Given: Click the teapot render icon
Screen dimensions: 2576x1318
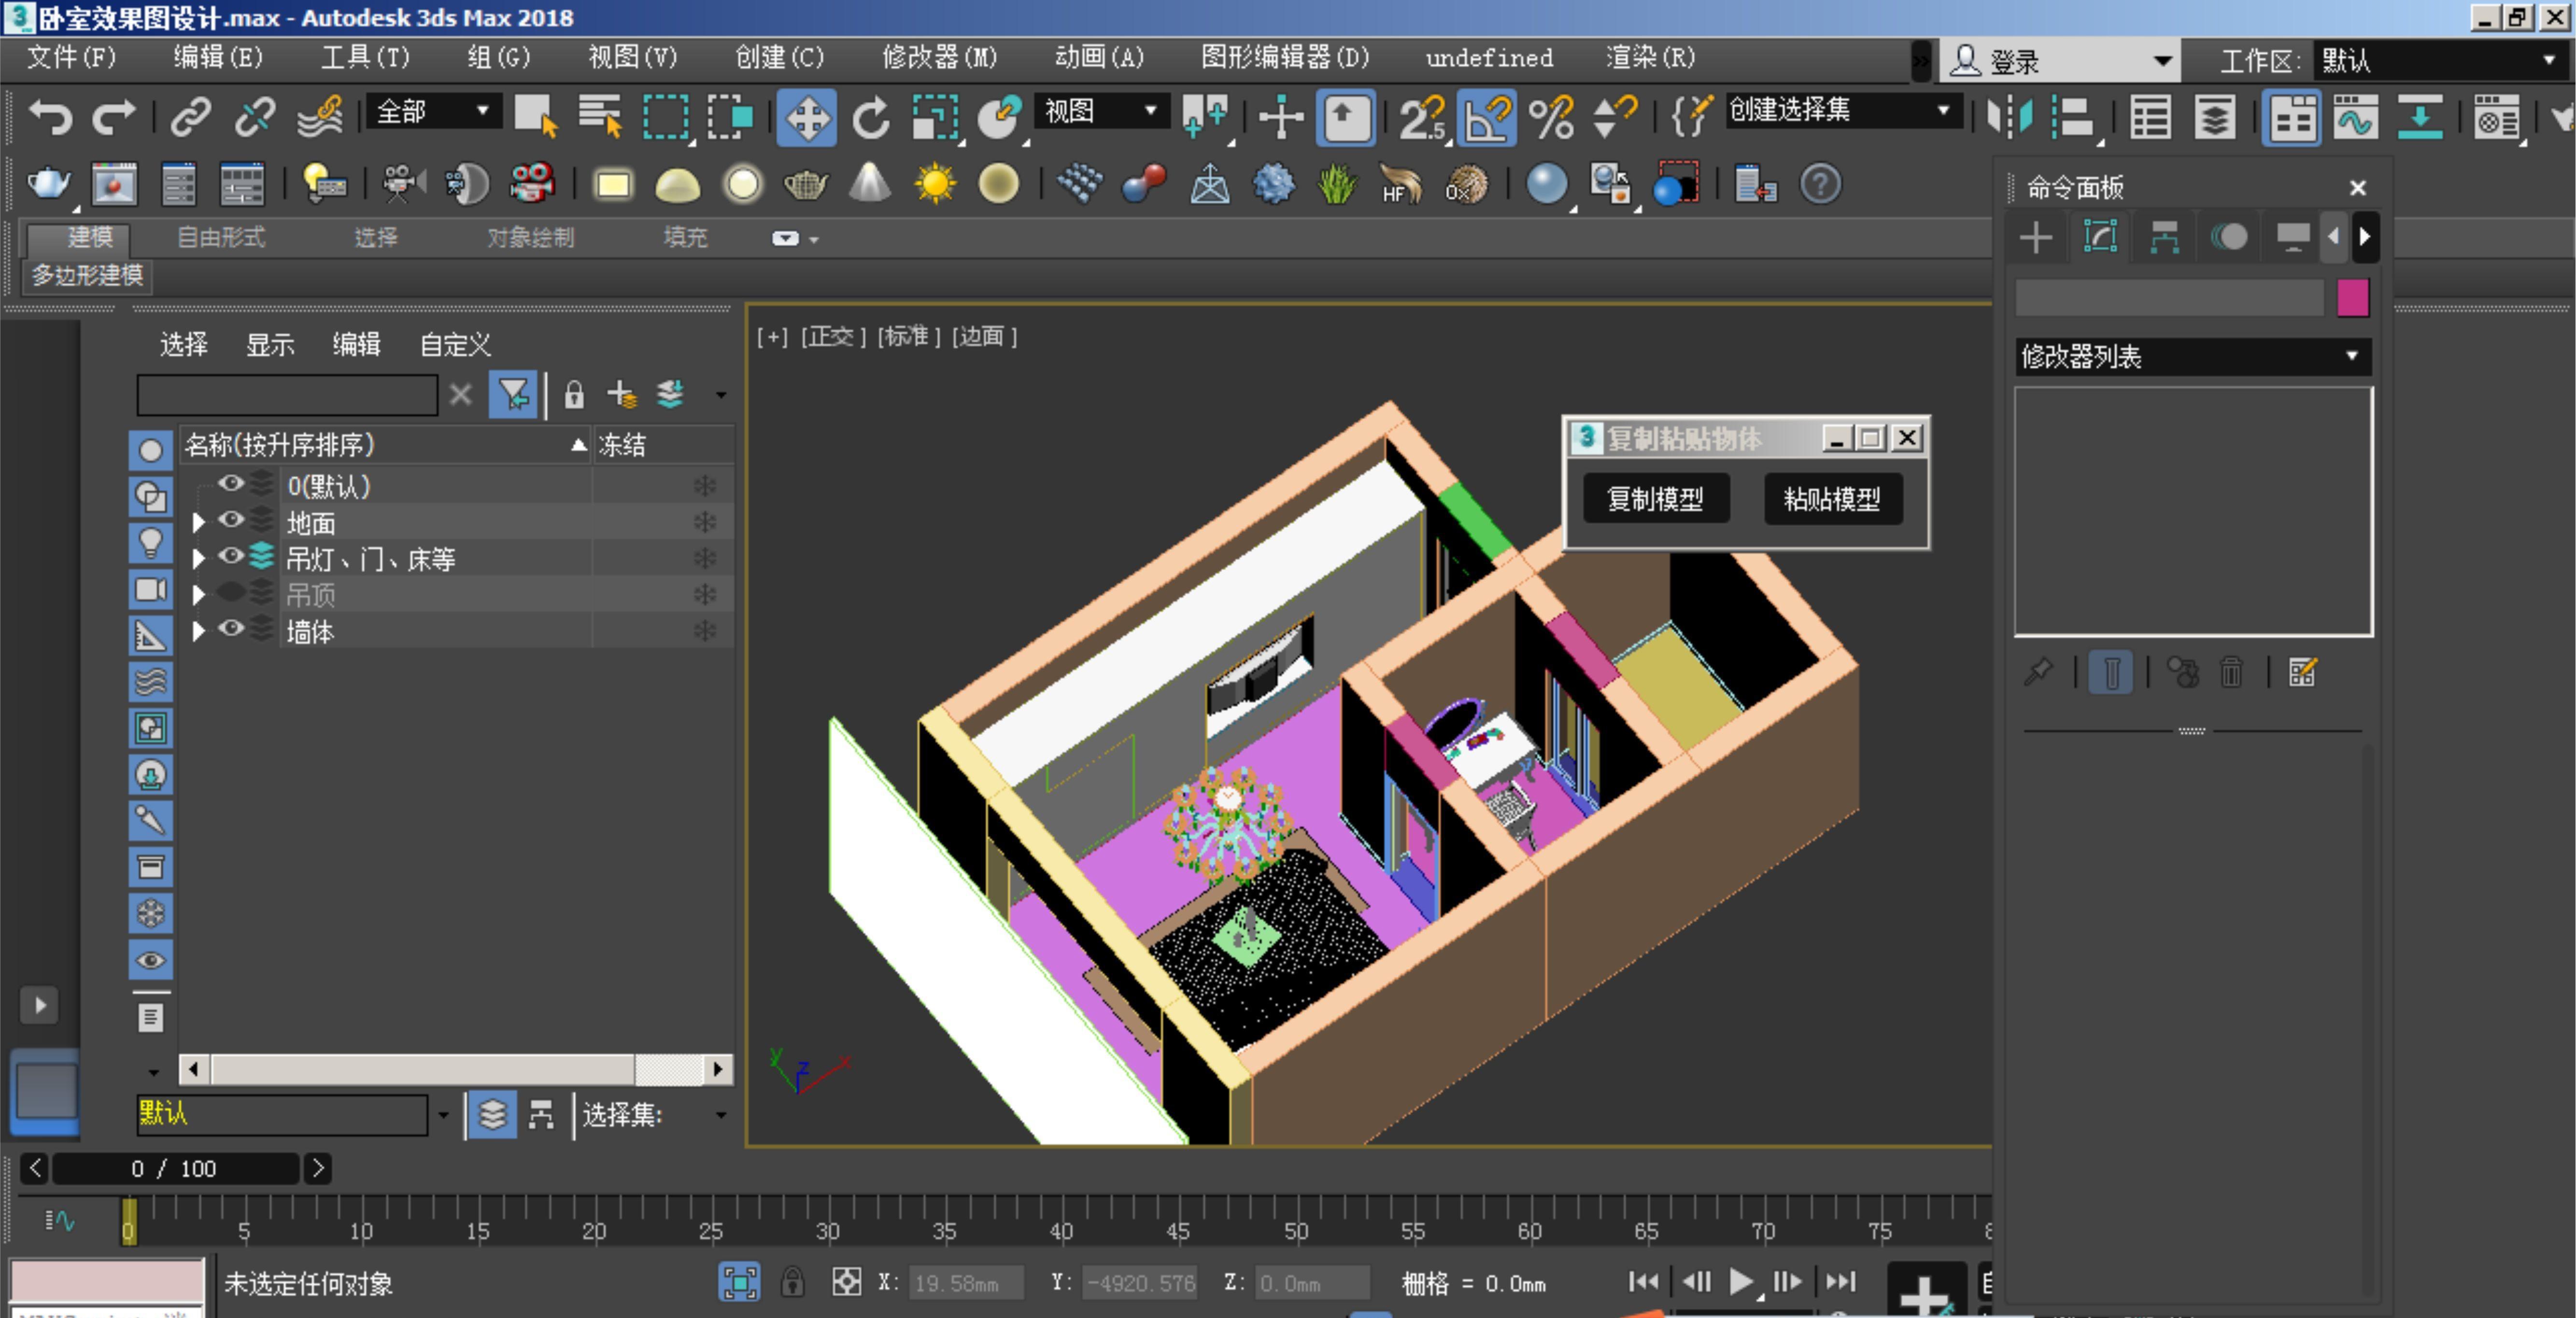Looking at the screenshot, I should click(x=48, y=184).
